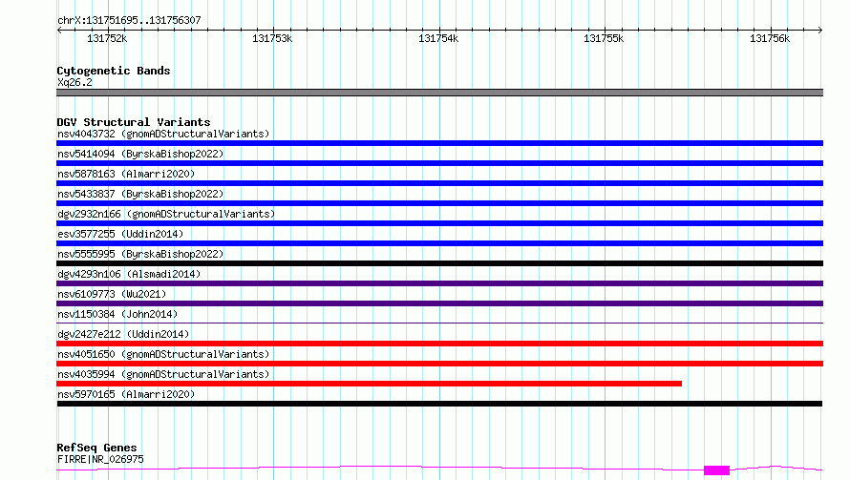Open the nsv5555995 (ByrskaBishop2022) label
This screenshot has height=480, width=850.
[x=140, y=254]
